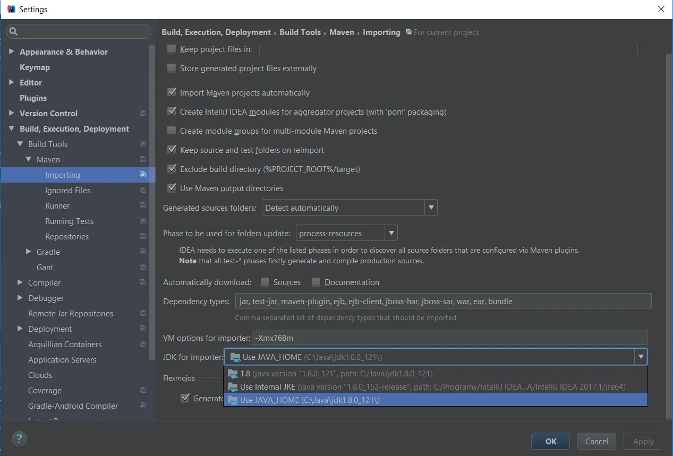Click the VM options for importer field
Image resolution: width=673 pixels, height=456 pixels.
[x=450, y=338]
